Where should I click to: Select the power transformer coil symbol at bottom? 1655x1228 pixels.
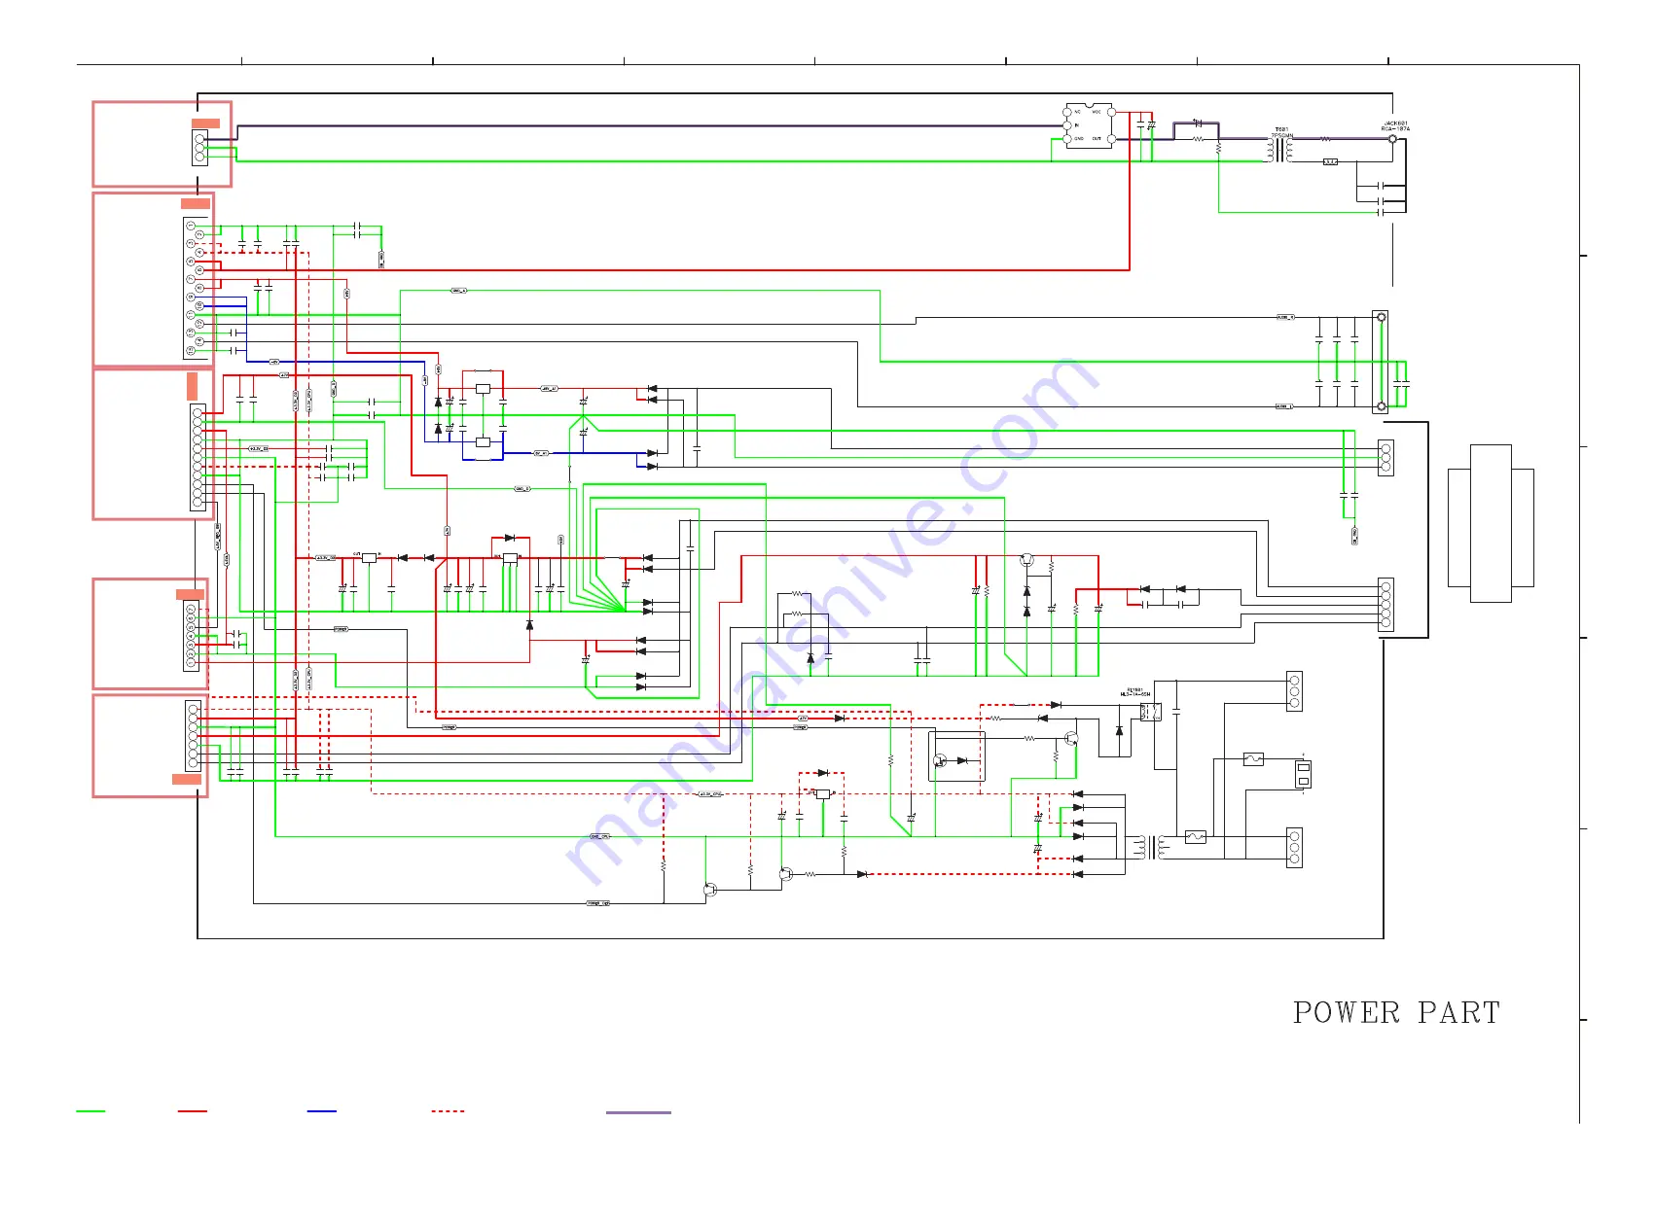[1150, 847]
